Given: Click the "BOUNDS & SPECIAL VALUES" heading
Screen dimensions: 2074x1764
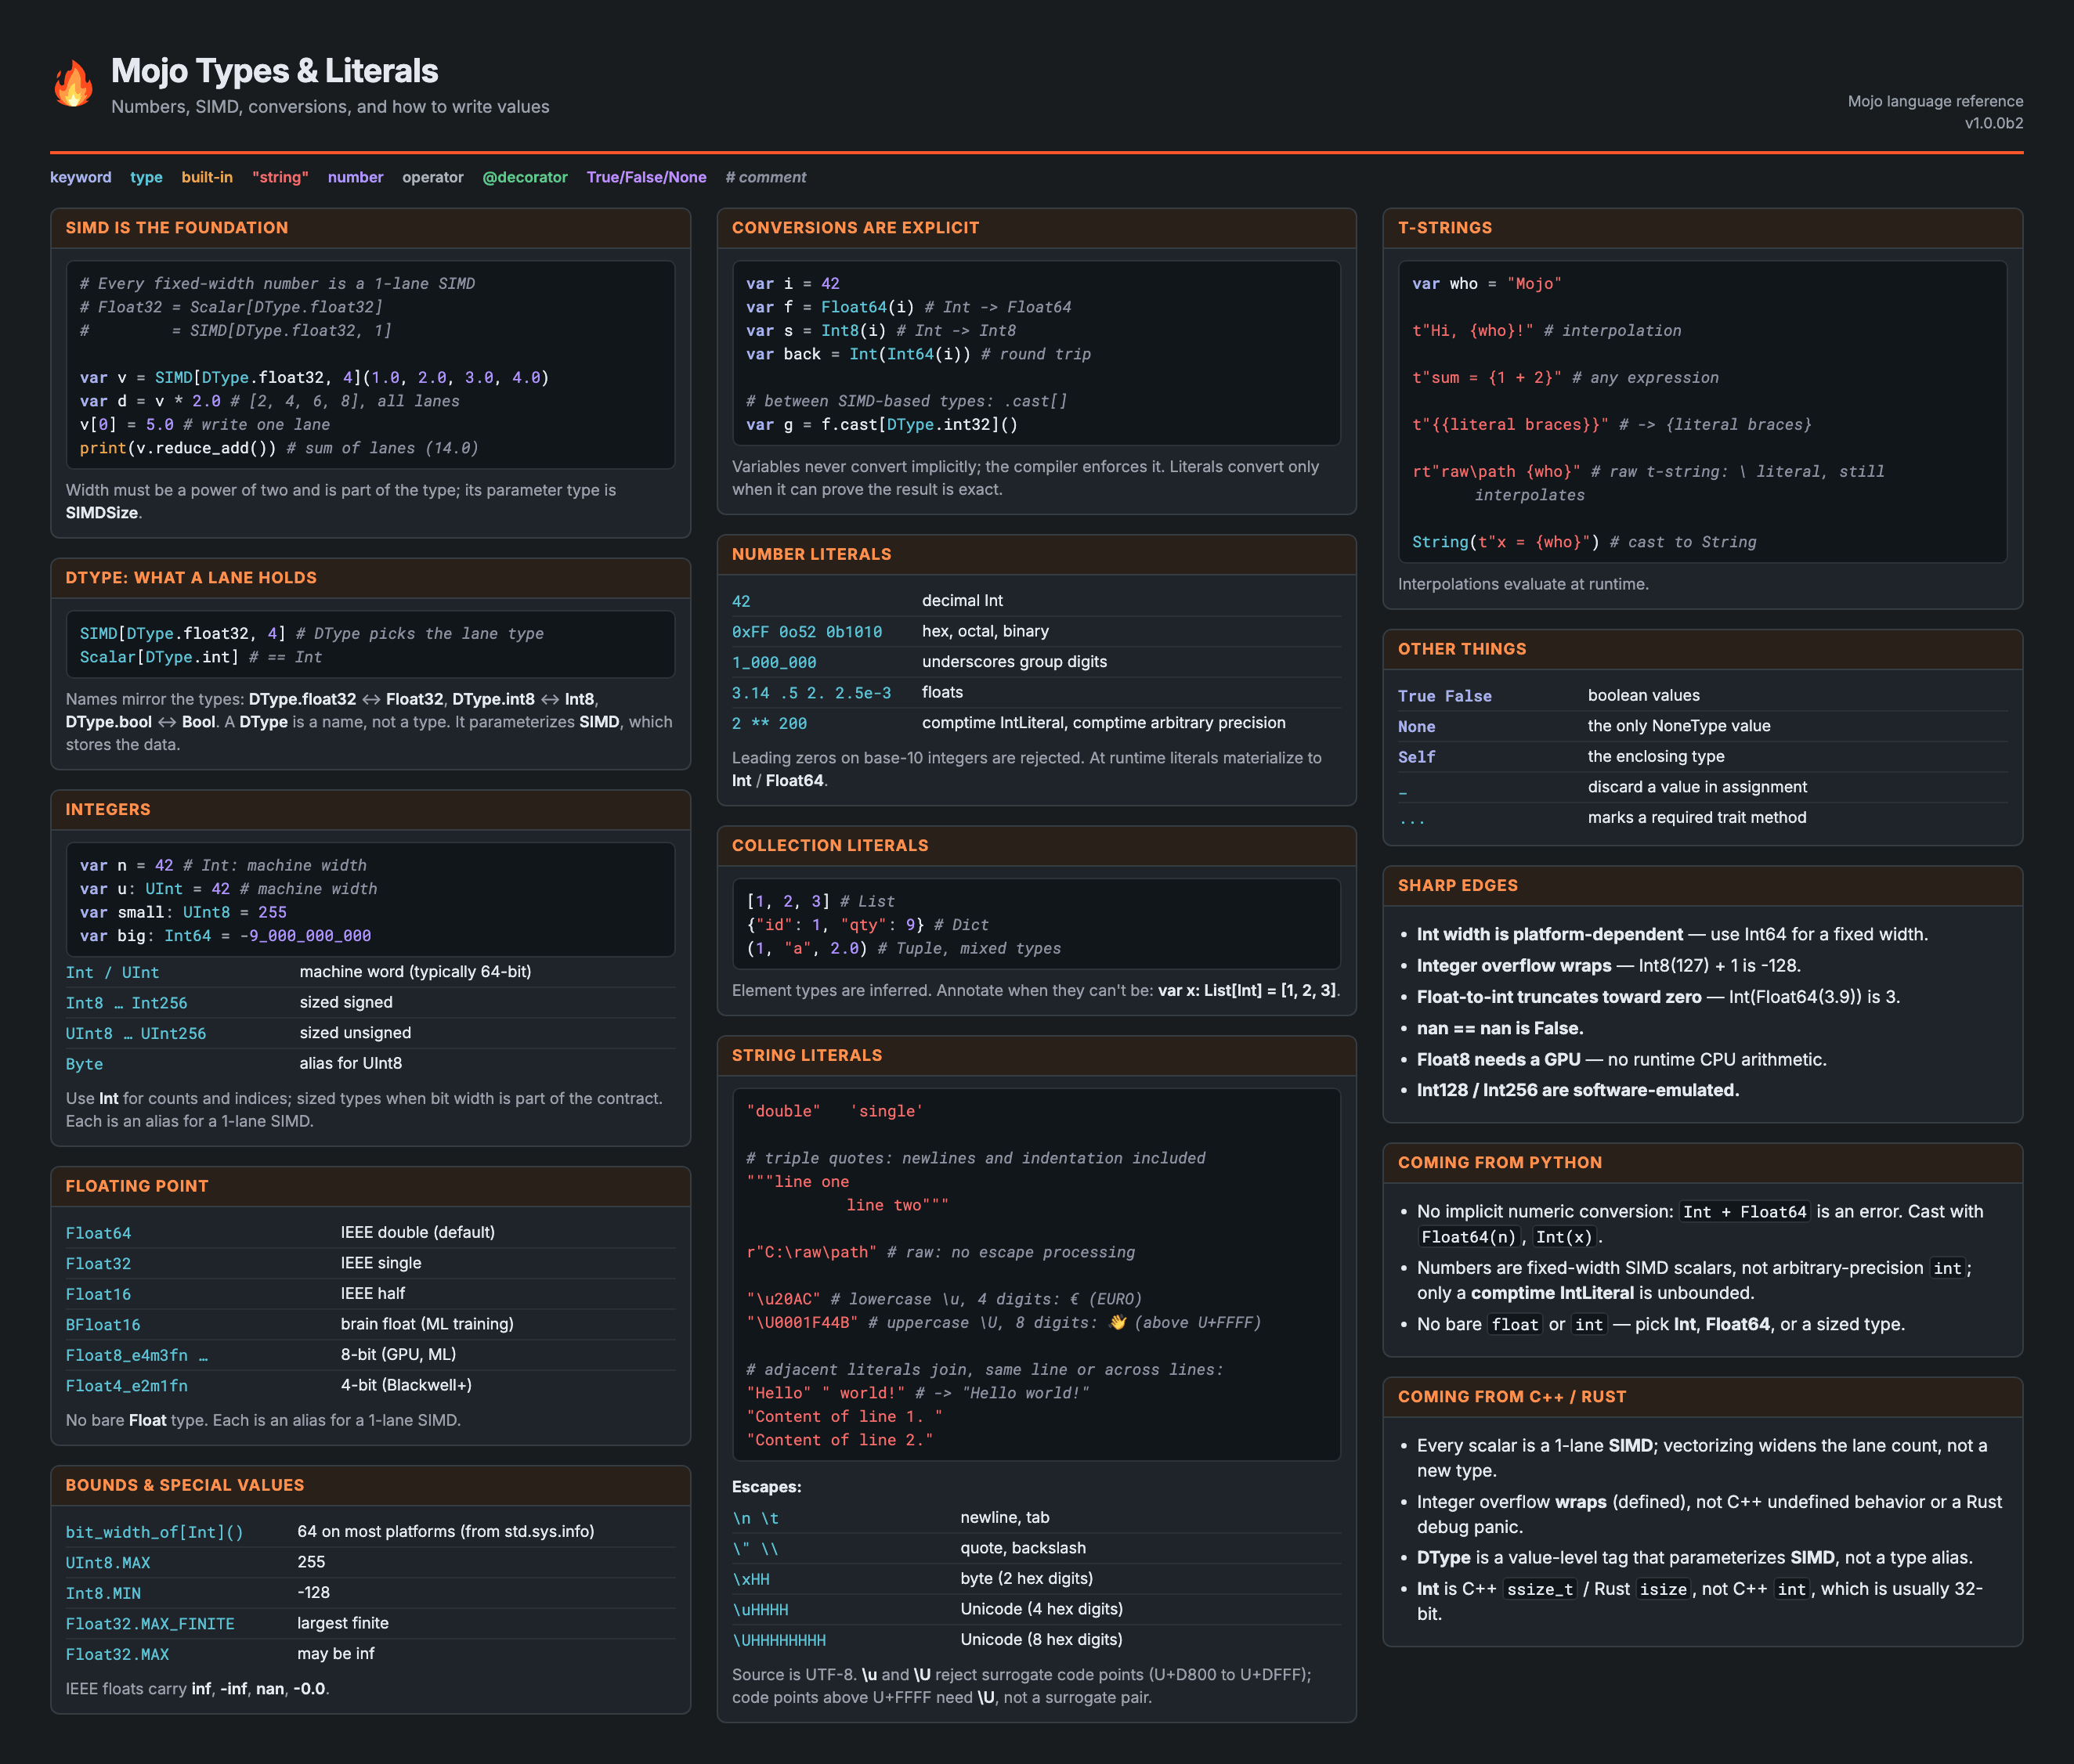Looking at the screenshot, I should [185, 1485].
